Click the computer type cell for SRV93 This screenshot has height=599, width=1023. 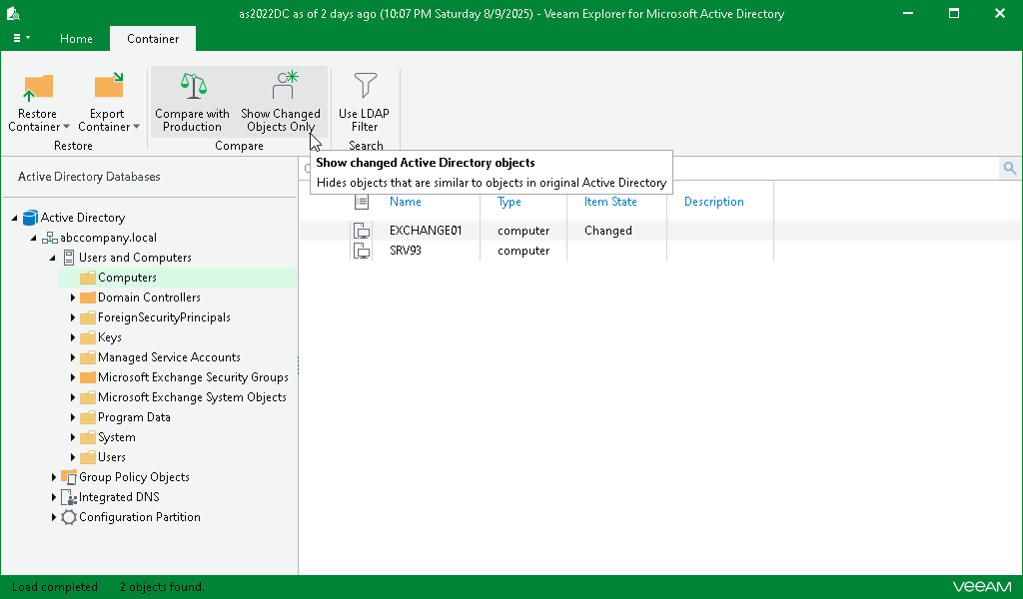[523, 251]
